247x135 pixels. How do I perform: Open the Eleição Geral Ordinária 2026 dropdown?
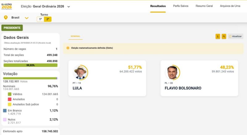coord(45,6)
